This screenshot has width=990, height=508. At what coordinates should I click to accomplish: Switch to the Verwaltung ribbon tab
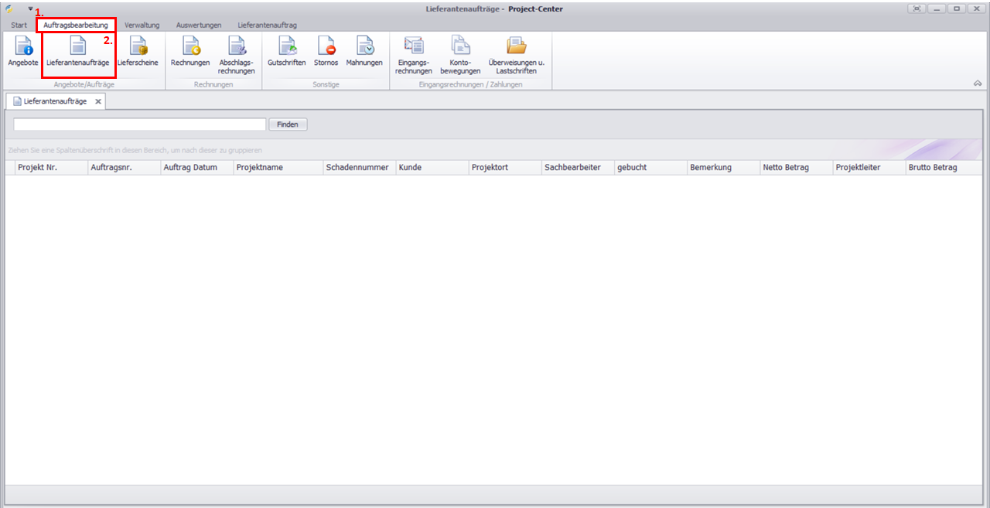142,26
